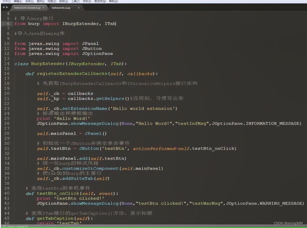Click the setExtensionName line
The width and height of the screenshot is (307, 228).
[107, 108]
